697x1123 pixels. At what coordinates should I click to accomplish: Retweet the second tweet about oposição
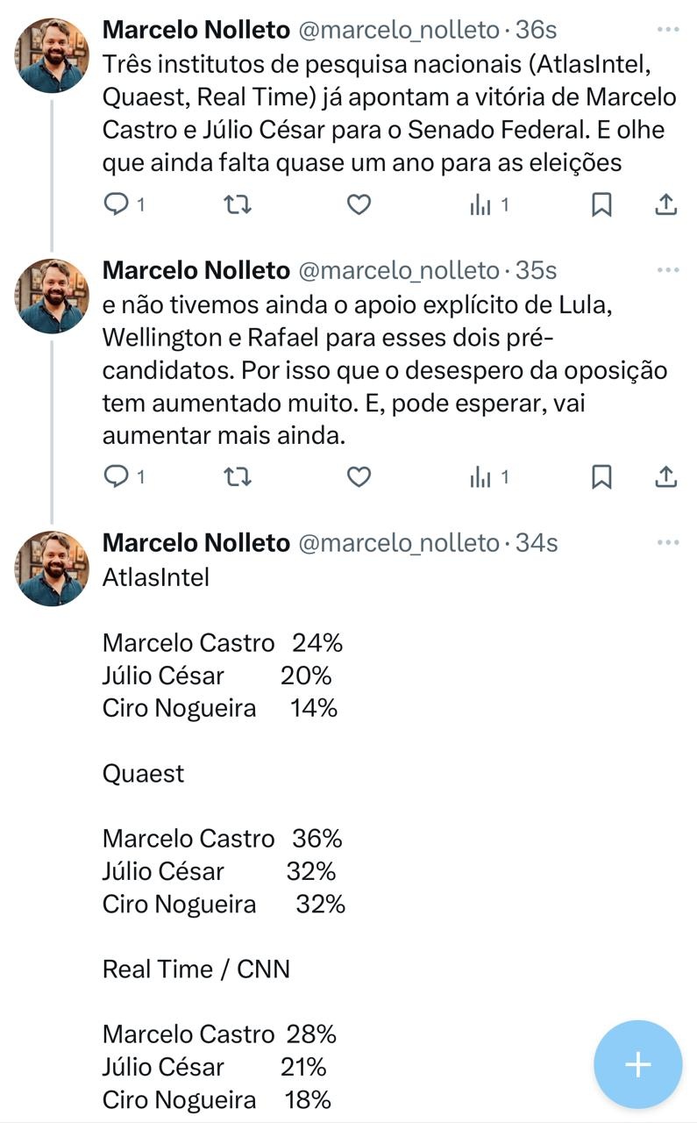238,476
